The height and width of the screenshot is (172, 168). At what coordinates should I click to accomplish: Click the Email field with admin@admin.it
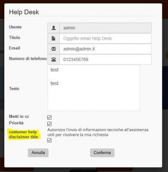105,49
